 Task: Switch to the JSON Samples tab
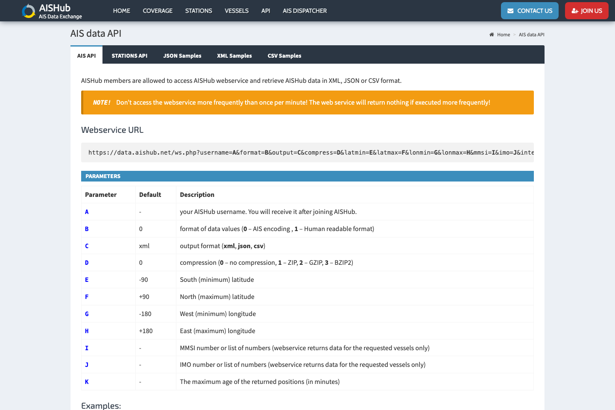(x=182, y=56)
